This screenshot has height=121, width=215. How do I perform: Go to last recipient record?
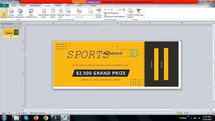pyautogui.click(x=124, y=10)
